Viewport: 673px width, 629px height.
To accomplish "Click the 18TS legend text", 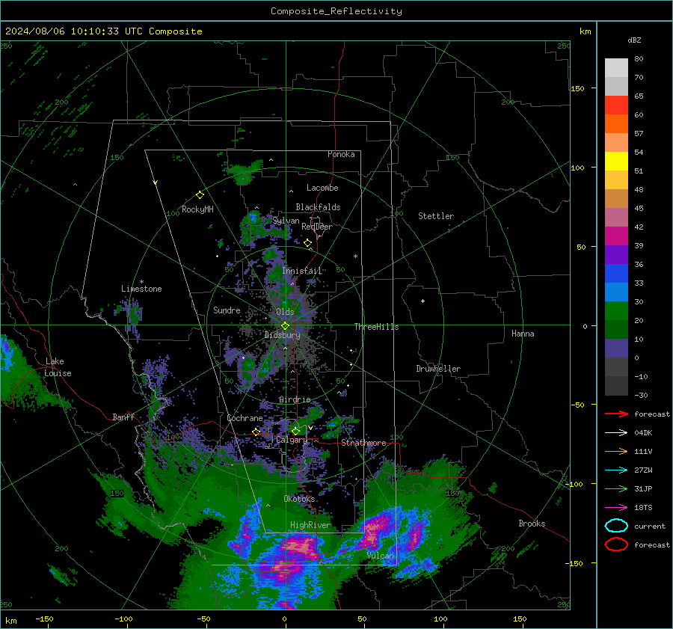I will pyautogui.click(x=643, y=508).
